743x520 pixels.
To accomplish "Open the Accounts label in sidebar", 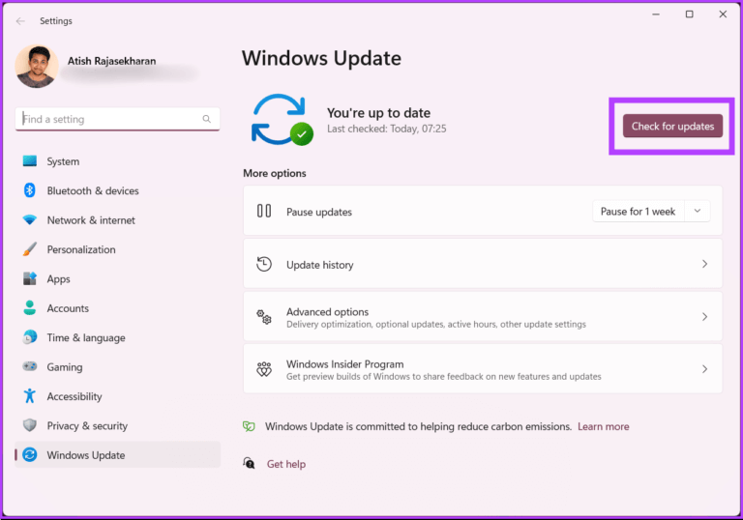I will tap(68, 308).
